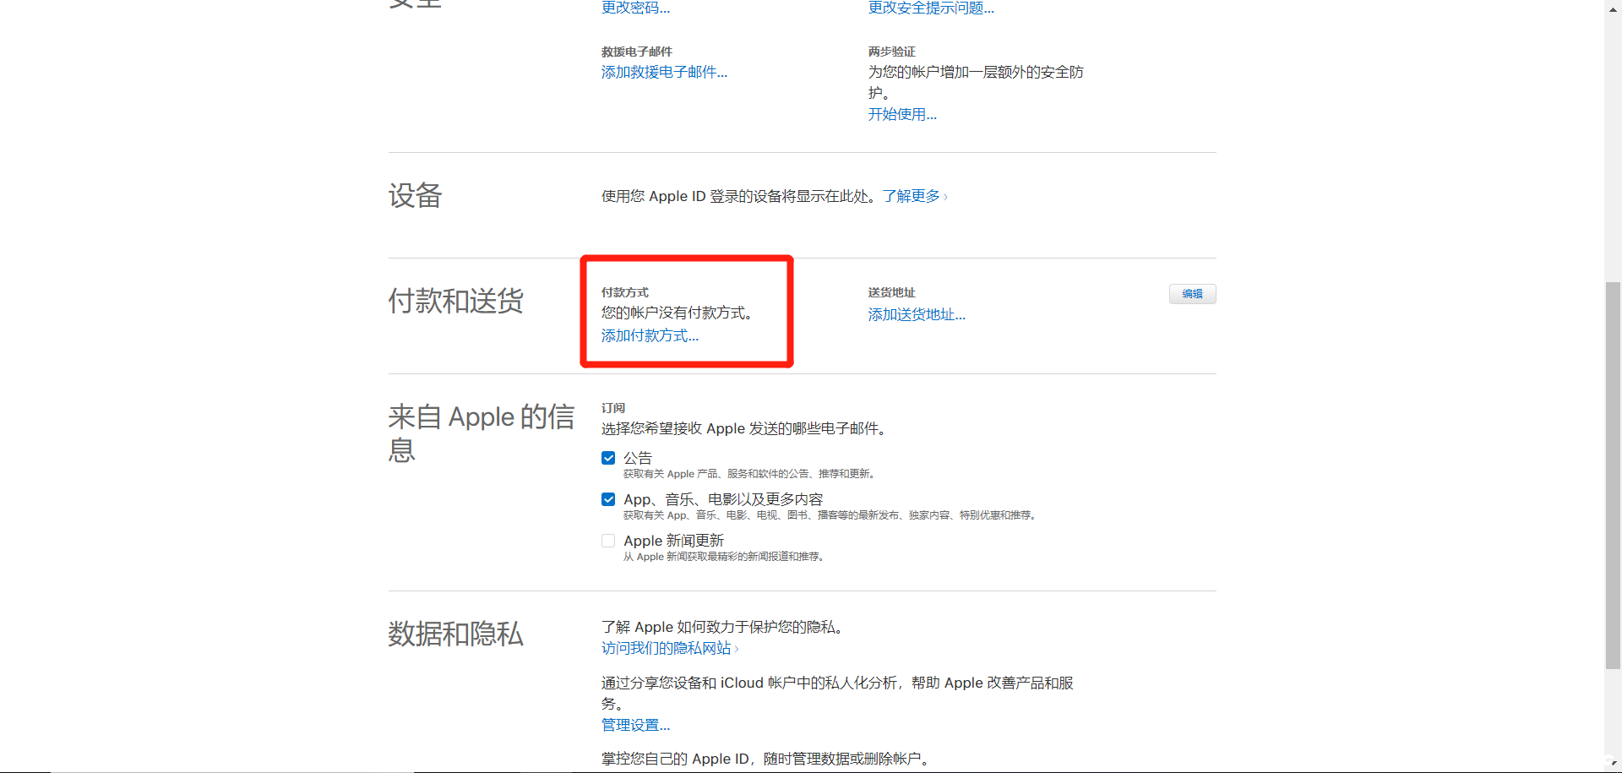
Task: Click the scrollbar up arrow
Action: (1613, 6)
